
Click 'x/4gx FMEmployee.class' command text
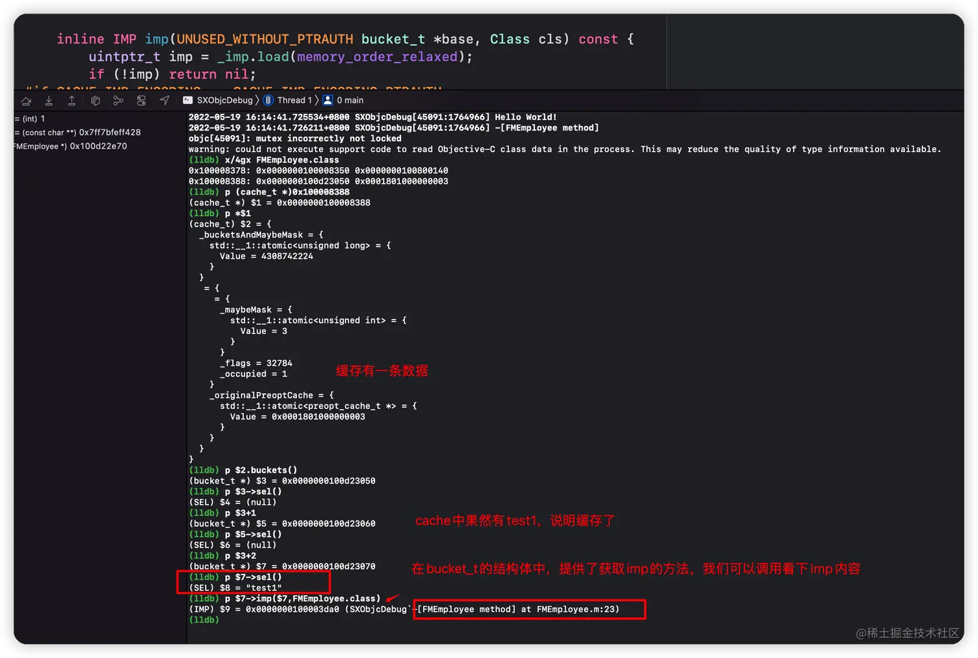pyautogui.click(x=282, y=160)
